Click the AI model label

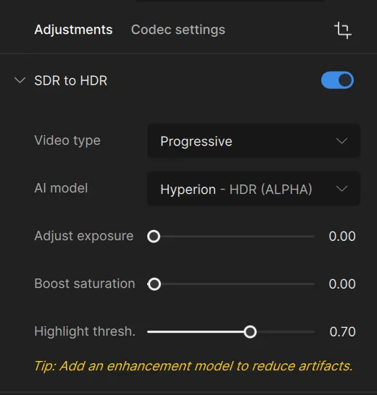[61, 188]
